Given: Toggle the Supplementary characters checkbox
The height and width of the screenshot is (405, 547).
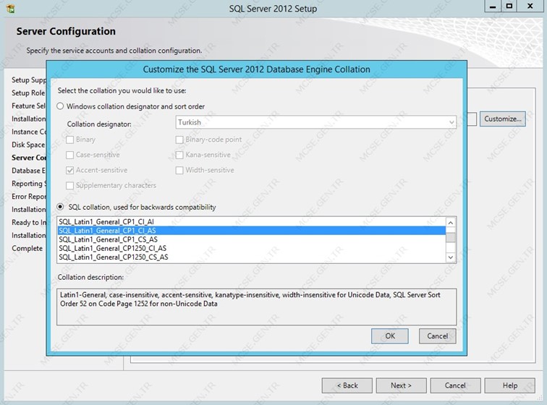Looking at the screenshot, I should tap(69, 186).
